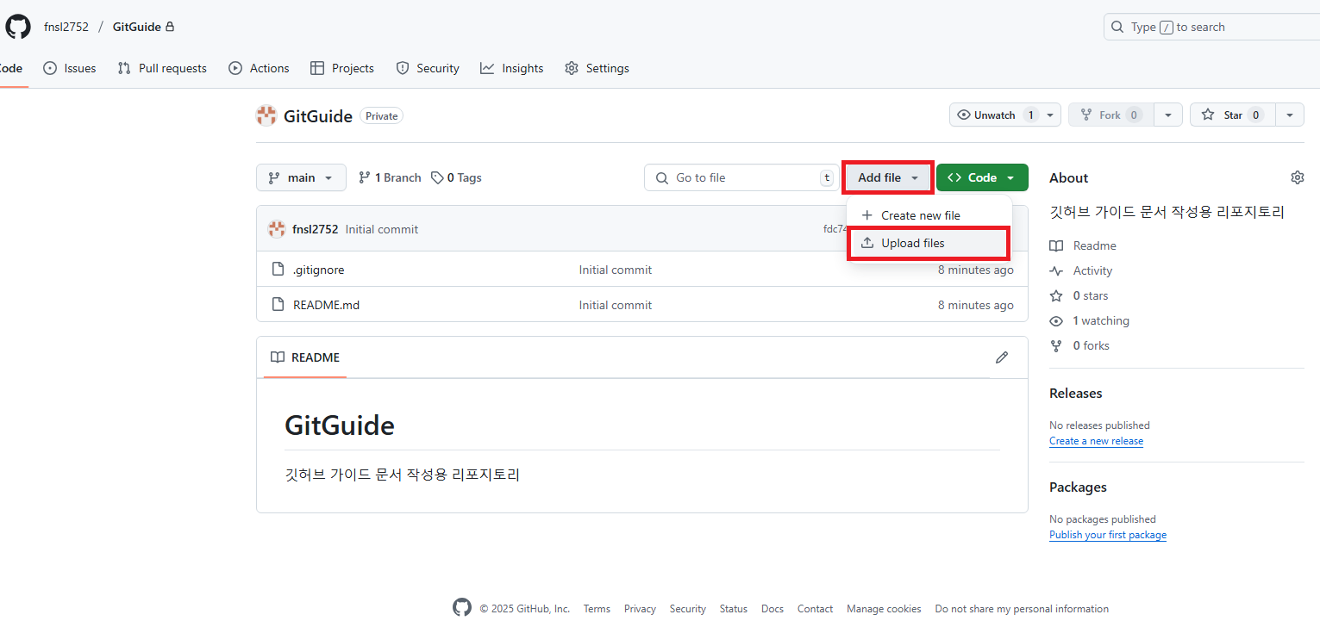Open the Initial commit link in README.md row

pos(616,305)
